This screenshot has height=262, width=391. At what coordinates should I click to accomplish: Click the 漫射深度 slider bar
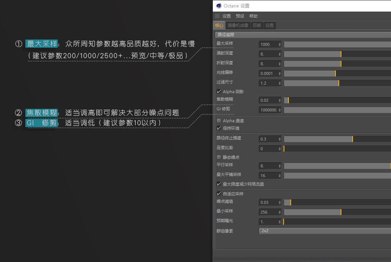tap(337, 54)
